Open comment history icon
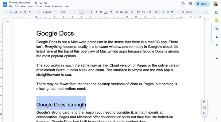Viewport: 221px width, 122px height. (x=190, y=4)
